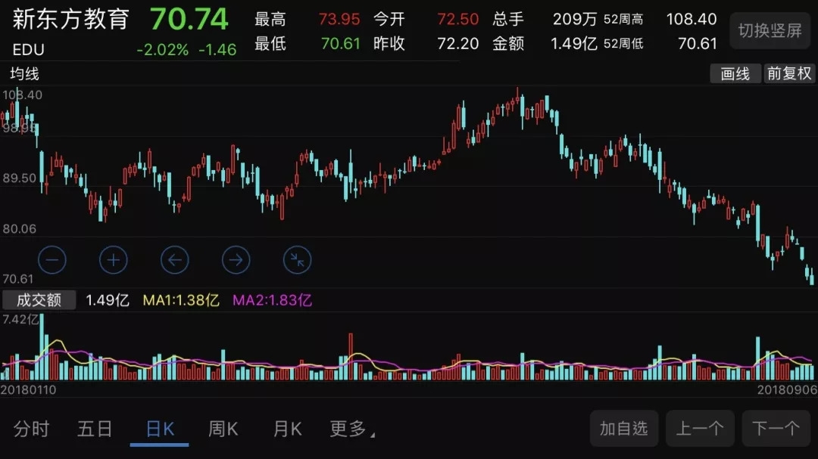Tap the collapse arrows circle icon

(x=298, y=259)
